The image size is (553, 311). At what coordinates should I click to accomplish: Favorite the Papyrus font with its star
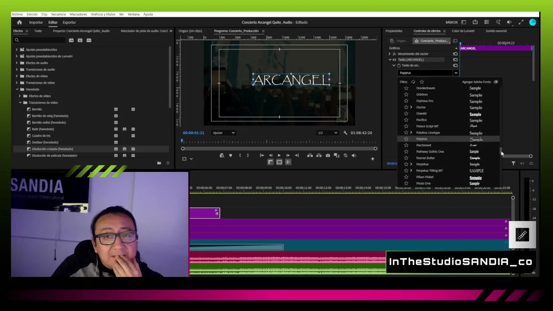tap(406, 139)
